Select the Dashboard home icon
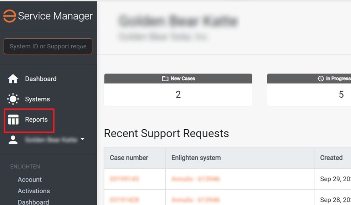351x205 pixels. click(x=13, y=79)
